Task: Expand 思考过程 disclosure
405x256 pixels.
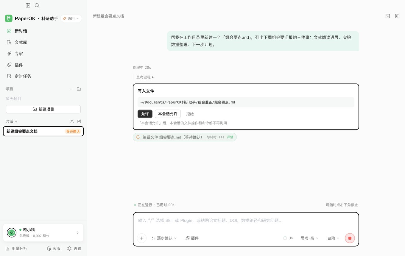Action: pyautogui.click(x=145, y=77)
